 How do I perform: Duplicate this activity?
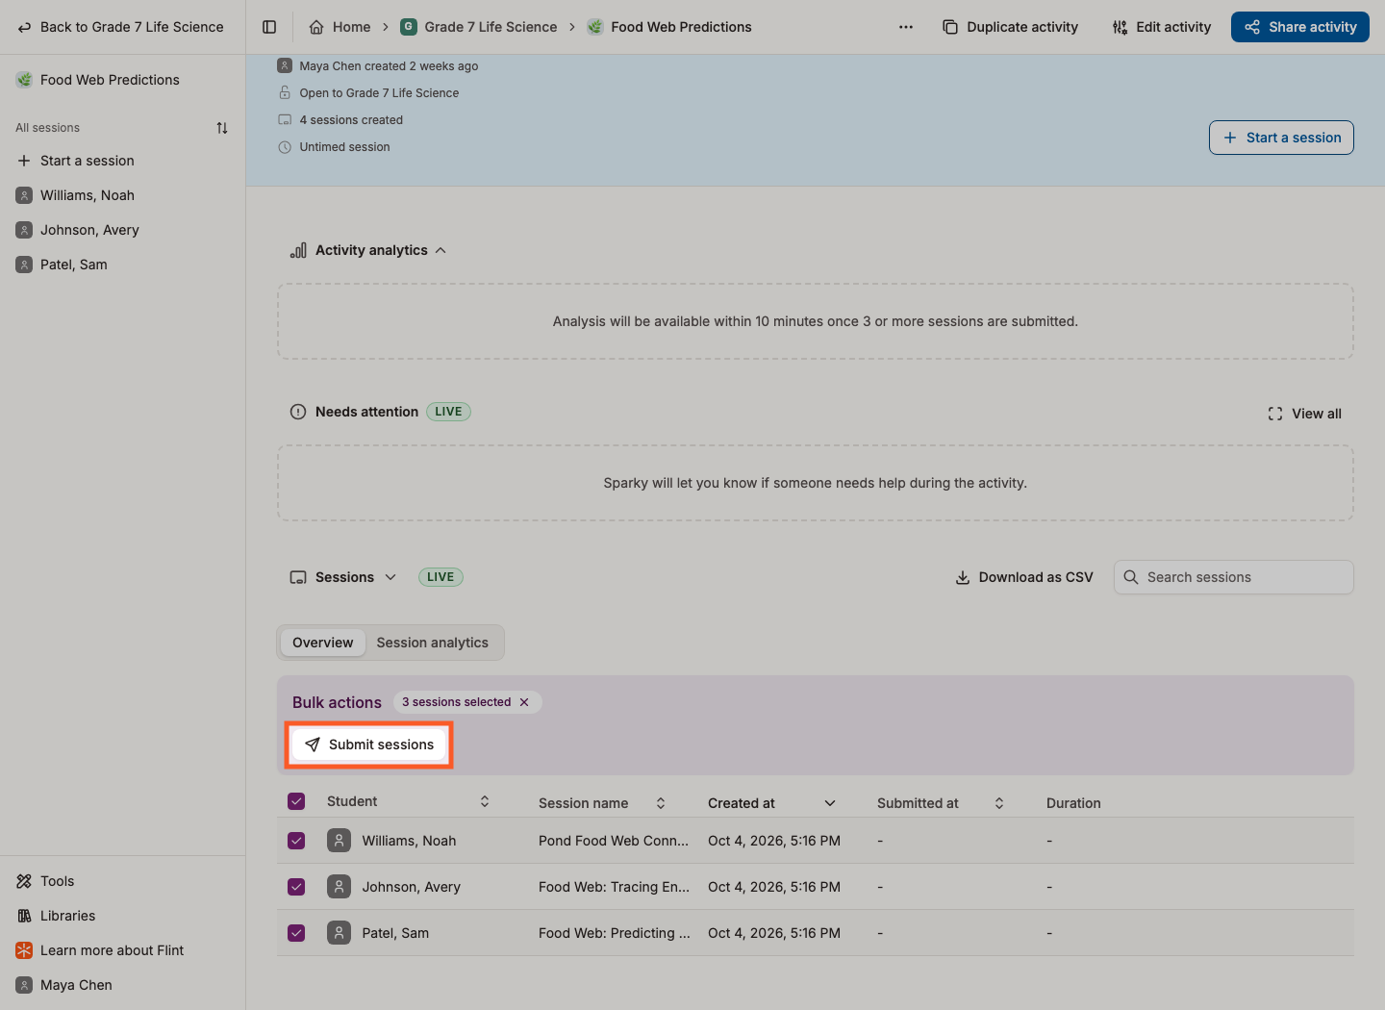(x=1011, y=27)
